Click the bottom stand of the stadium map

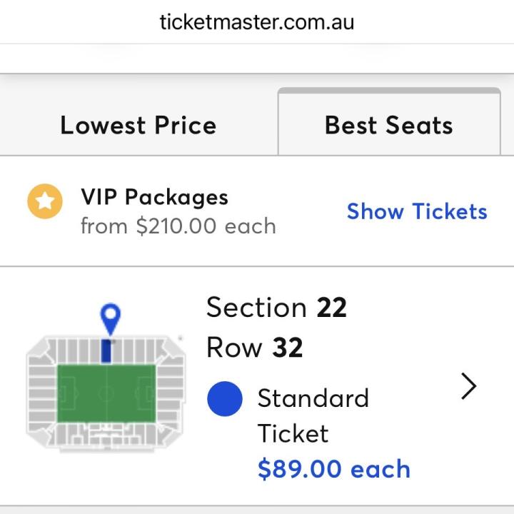click(106, 435)
